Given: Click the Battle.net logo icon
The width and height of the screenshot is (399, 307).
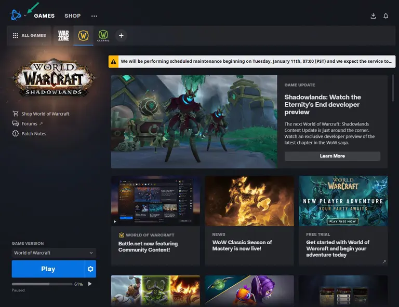Looking at the screenshot, I should click(x=15, y=15).
